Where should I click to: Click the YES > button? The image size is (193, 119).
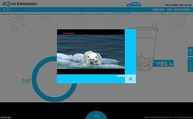pyautogui.click(x=163, y=63)
